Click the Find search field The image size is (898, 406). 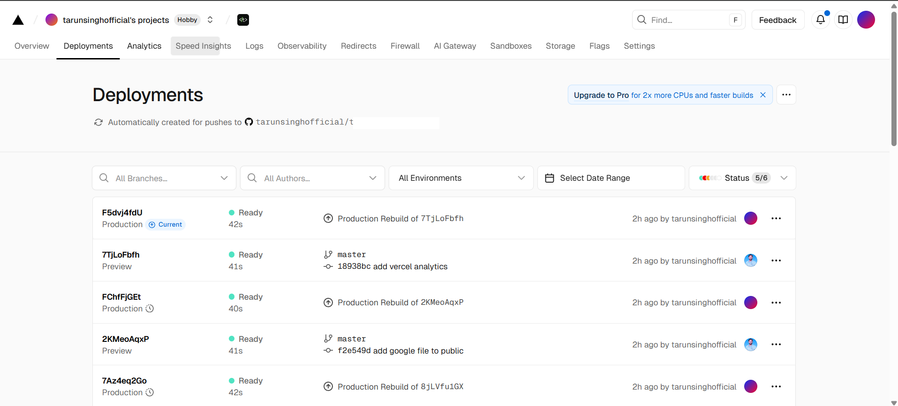coord(688,20)
